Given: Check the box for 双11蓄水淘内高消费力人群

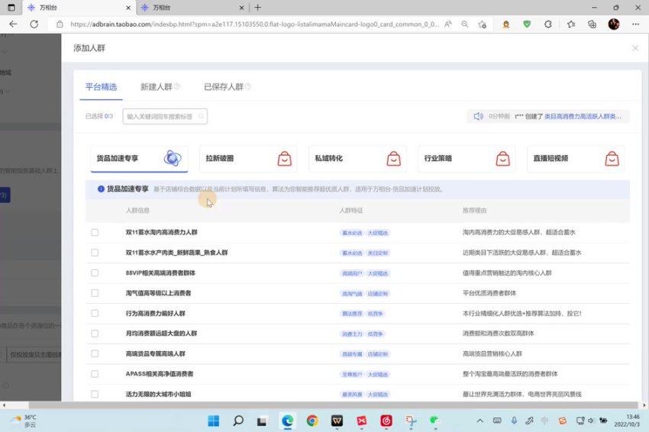Looking at the screenshot, I should [x=95, y=232].
